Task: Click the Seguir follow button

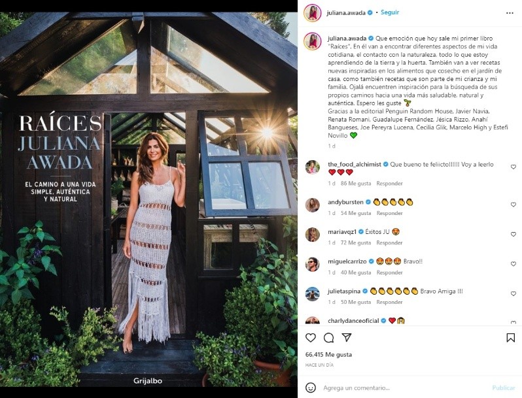Action: coord(390,12)
